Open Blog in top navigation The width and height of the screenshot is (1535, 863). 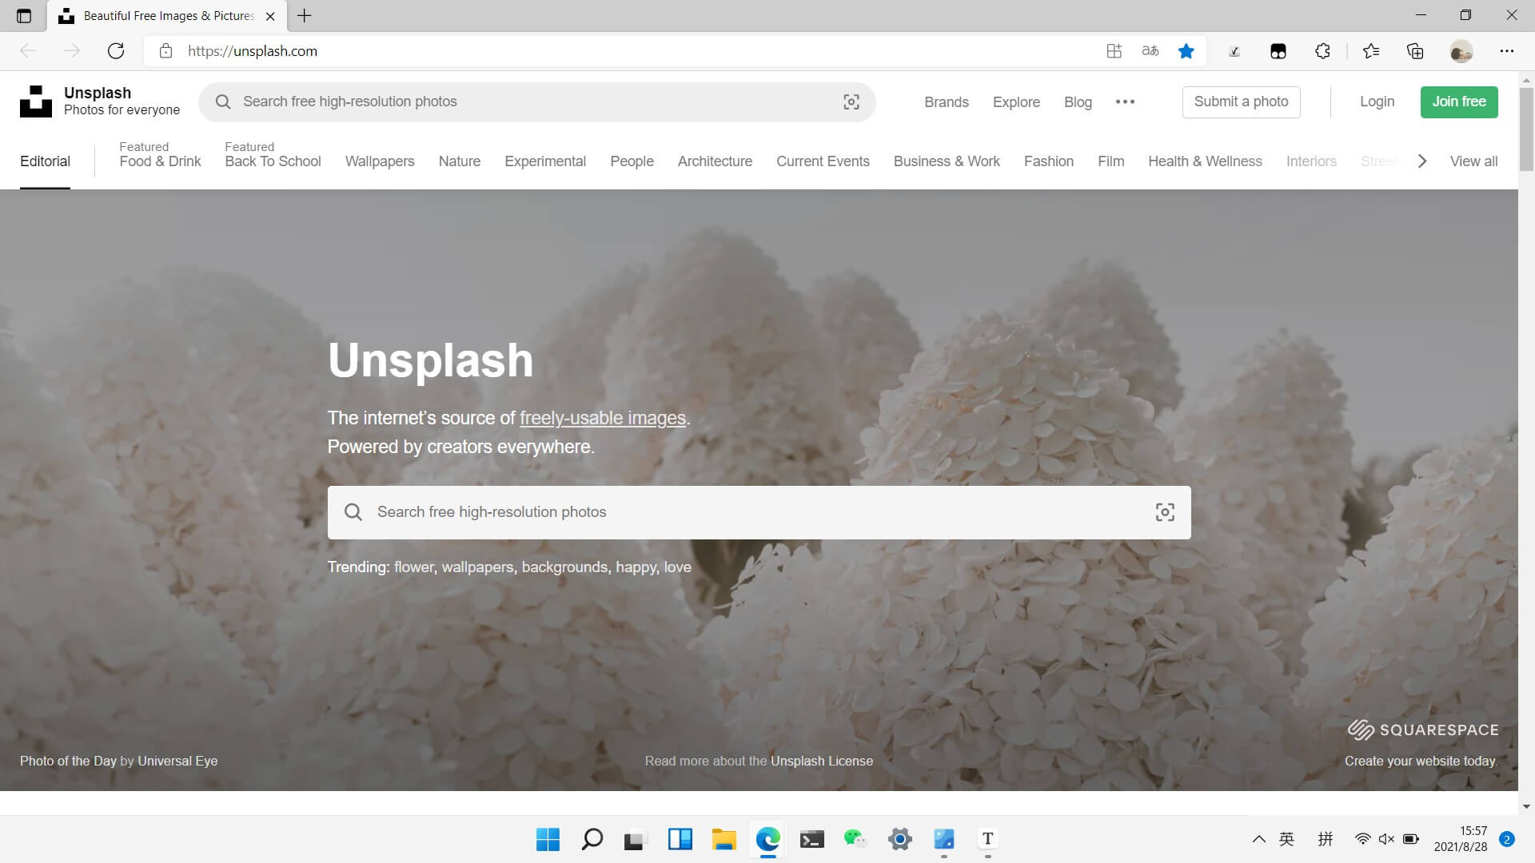[x=1078, y=102]
